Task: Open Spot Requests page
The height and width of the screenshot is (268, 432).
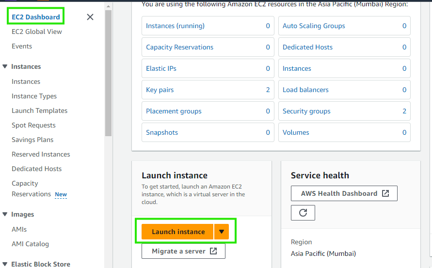Action: (x=33, y=125)
